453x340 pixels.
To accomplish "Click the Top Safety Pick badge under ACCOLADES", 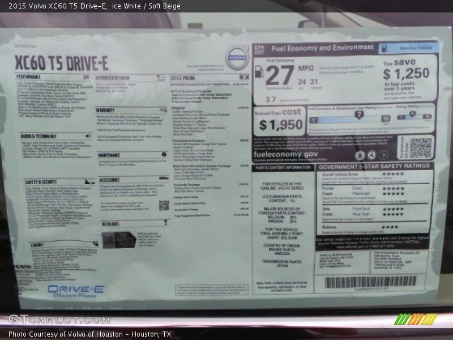I will (119, 240).
